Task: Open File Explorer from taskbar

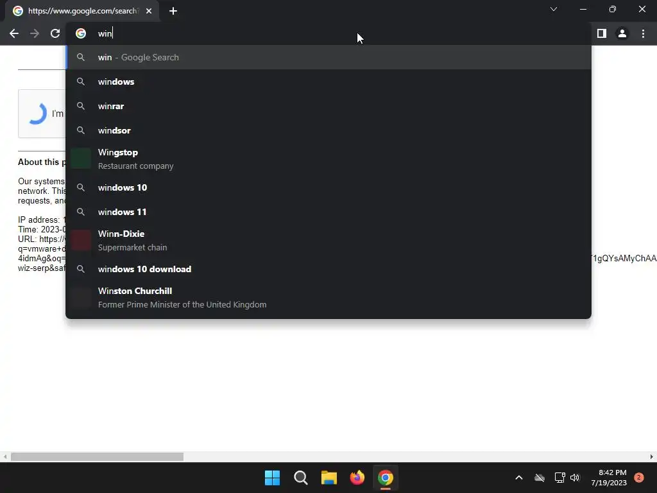Action: point(329,478)
